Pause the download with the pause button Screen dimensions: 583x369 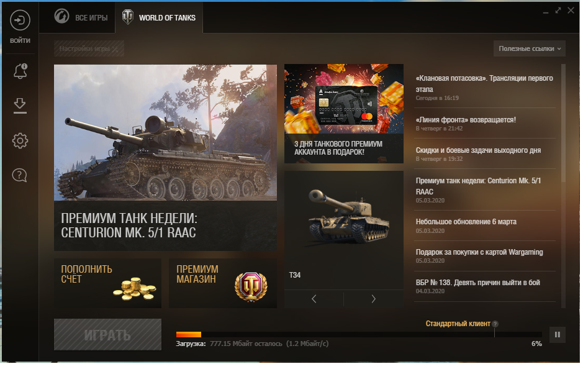tap(558, 335)
